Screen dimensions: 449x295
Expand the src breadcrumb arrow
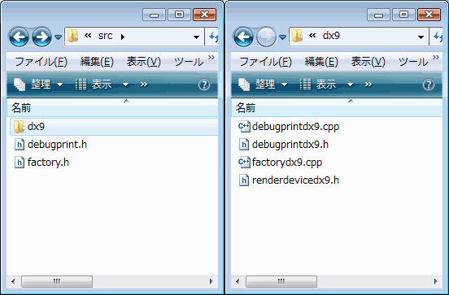click(x=123, y=37)
